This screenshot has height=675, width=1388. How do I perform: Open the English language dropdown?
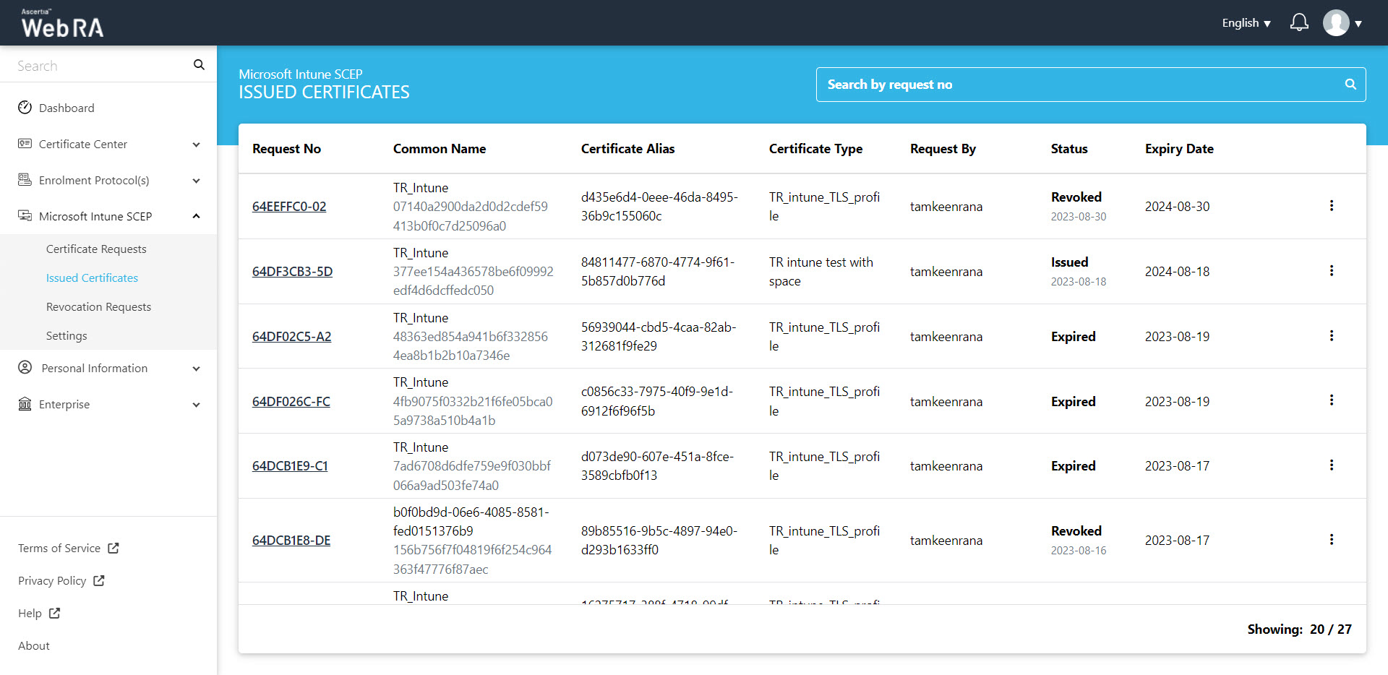1246,23
